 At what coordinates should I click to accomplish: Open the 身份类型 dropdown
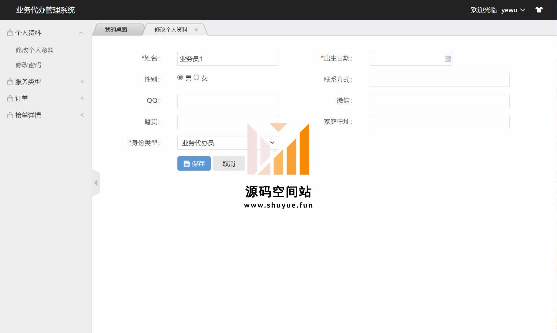pyautogui.click(x=228, y=143)
